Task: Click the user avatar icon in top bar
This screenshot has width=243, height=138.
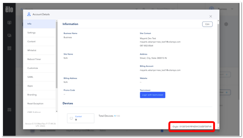Action: (212, 9)
